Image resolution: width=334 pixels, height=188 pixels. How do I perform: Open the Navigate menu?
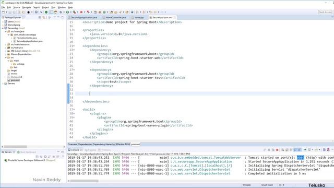pos(27,7)
